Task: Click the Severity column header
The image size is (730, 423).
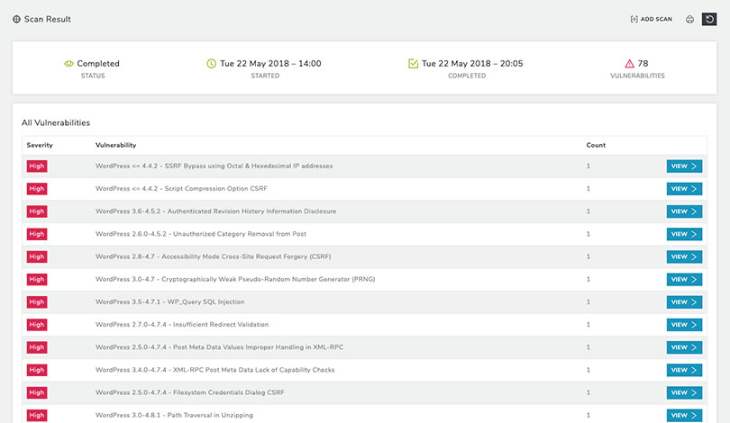Action: click(40, 145)
